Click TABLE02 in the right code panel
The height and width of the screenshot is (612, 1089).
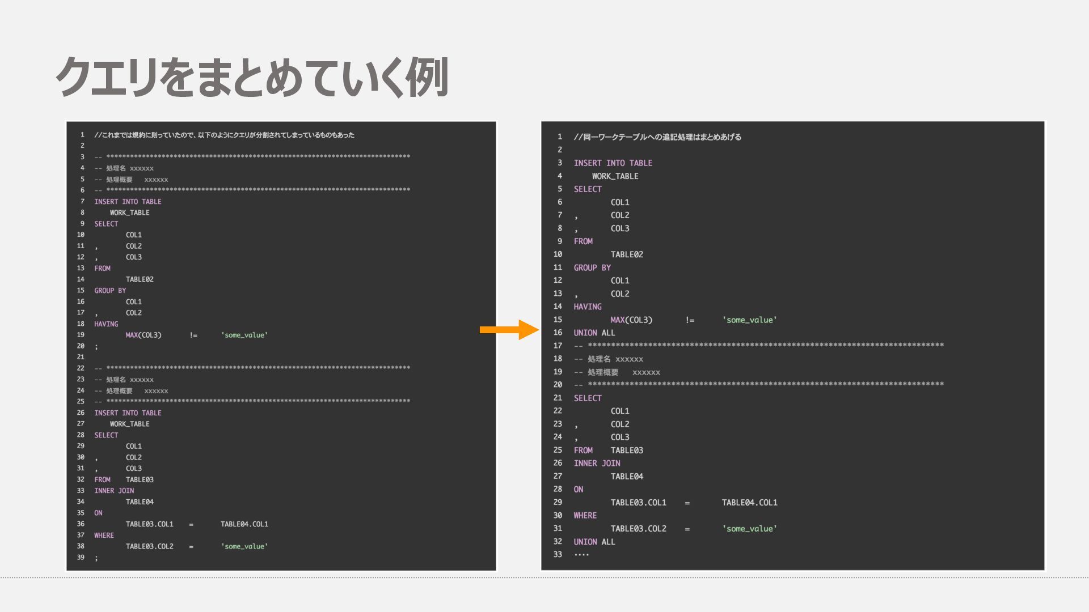tap(627, 254)
